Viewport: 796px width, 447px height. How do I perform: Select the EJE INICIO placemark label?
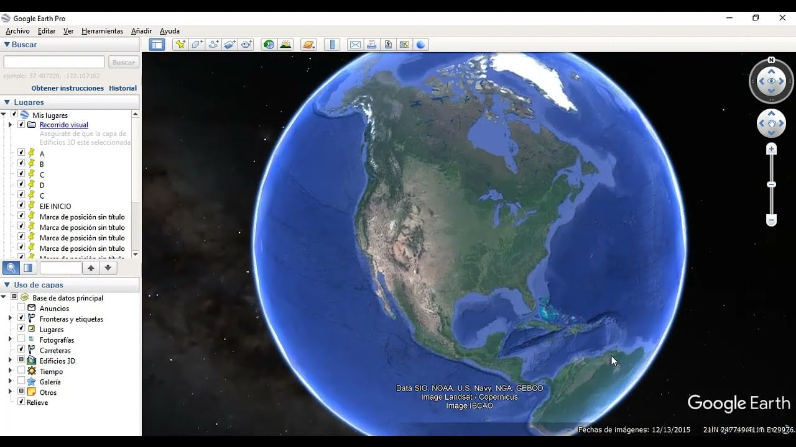click(55, 206)
